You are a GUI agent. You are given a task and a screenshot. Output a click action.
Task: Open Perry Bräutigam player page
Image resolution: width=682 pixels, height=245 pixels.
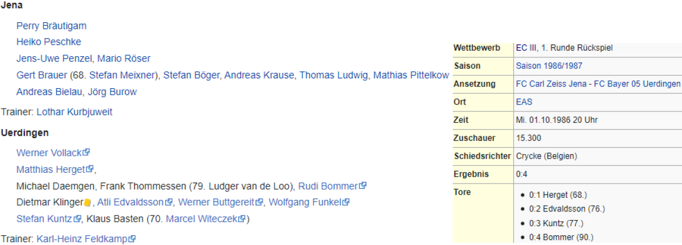(x=51, y=26)
